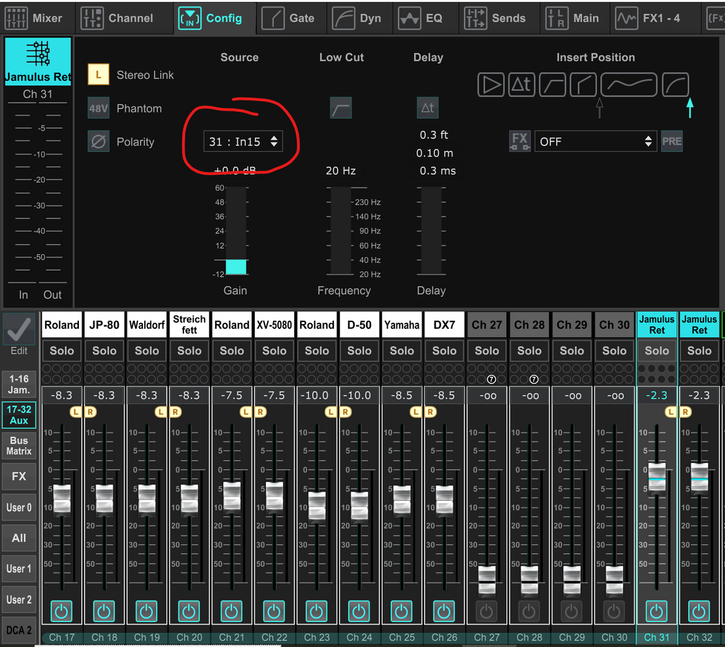The image size is (725, 647).
Task: Click the FX insert icon
Action: pyautogui.click(x=520, y=141)
